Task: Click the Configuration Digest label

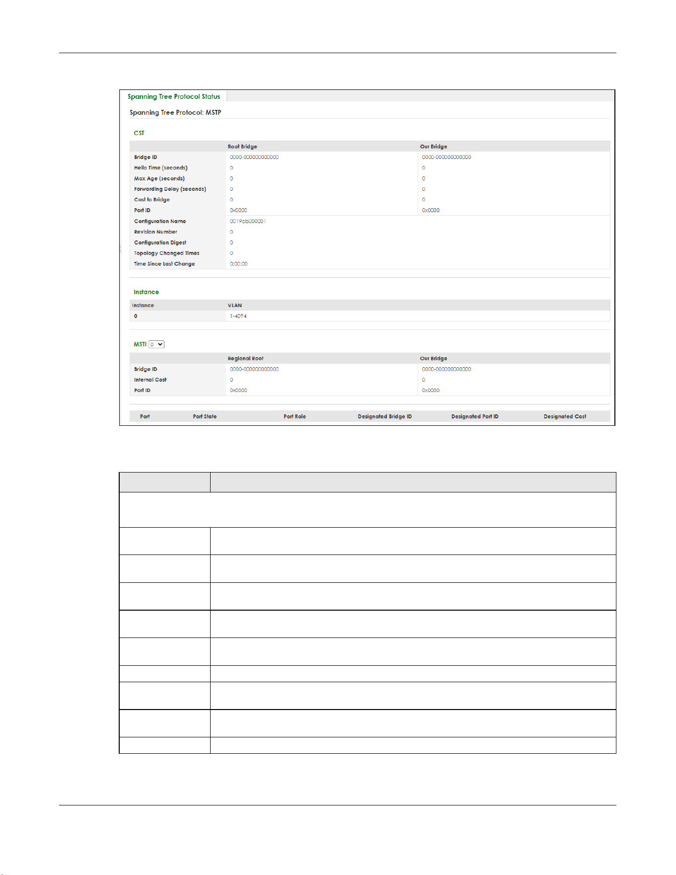Action: (160, 243)
